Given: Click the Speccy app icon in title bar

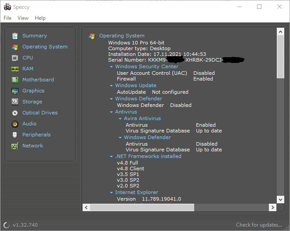Looking at the screenshot, I should coord(7,7).
